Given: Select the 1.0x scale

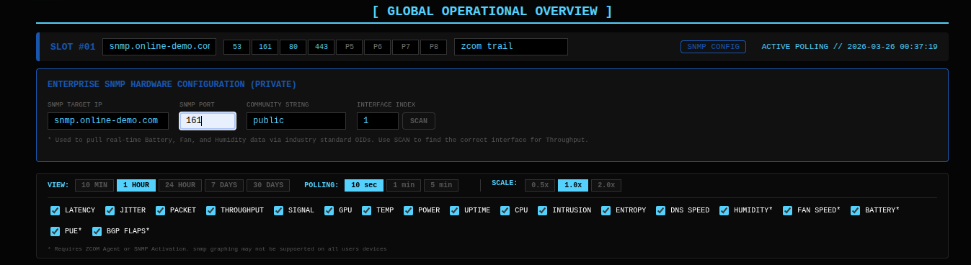Looking at the screenshot, I should click(573, 185).
